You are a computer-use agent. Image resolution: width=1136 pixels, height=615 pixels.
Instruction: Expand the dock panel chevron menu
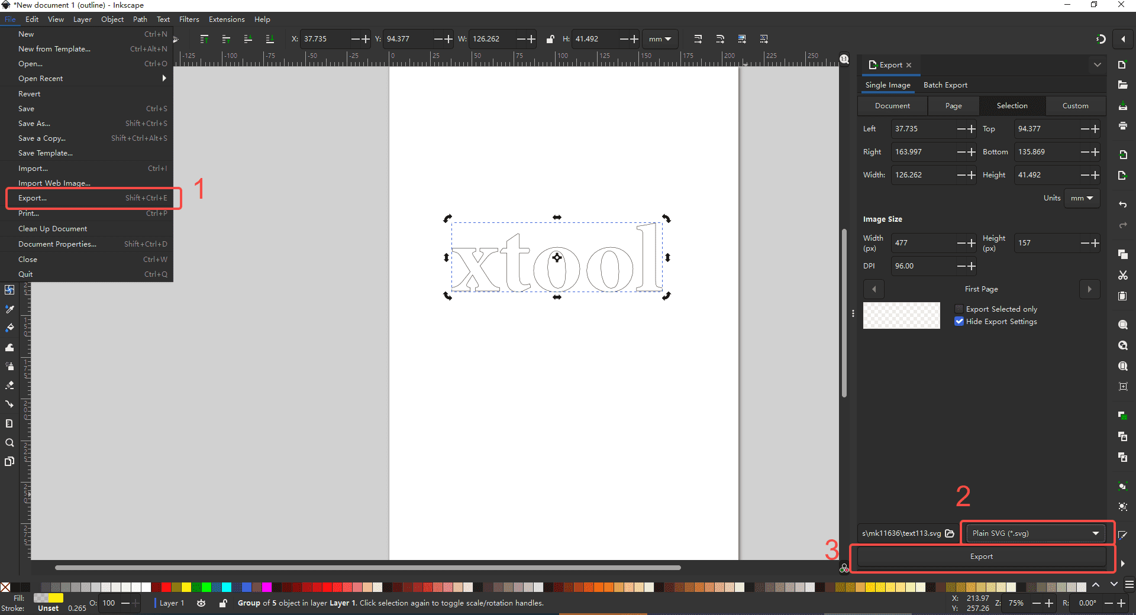coord(1098,65)
